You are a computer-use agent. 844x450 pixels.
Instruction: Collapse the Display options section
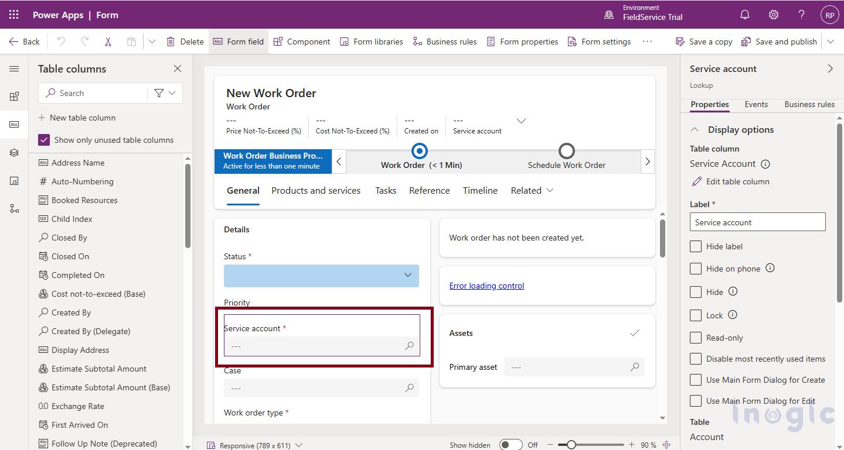coord(695,129)
